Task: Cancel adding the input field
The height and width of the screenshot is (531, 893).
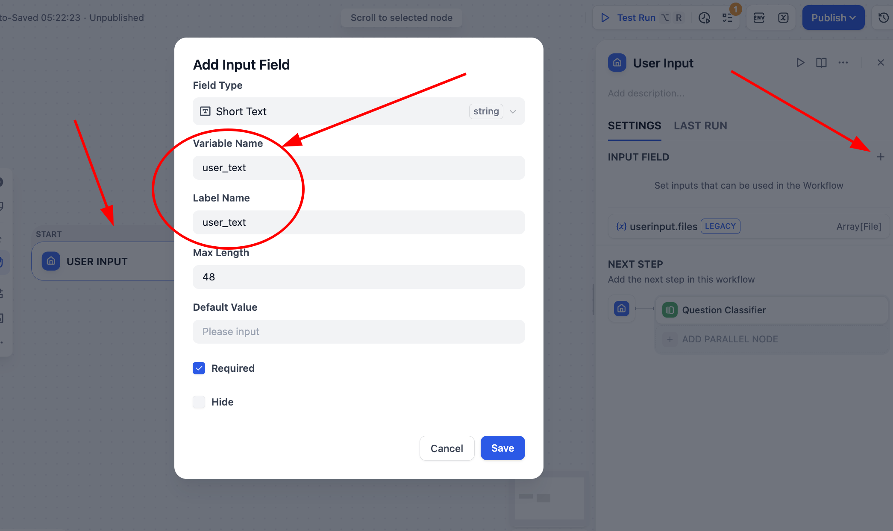Action: point(446,448)
